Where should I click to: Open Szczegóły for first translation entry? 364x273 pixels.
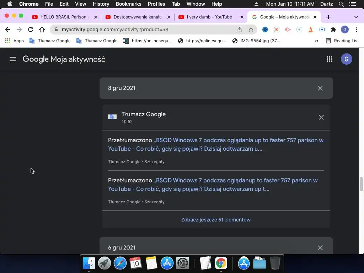point(154,162)
